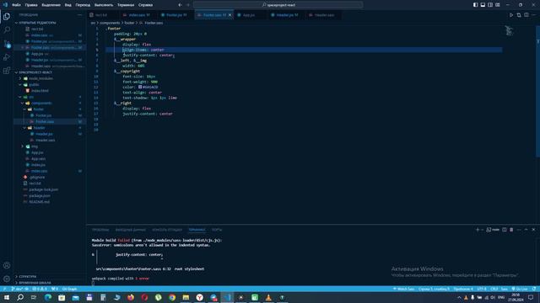
Task: Open package.json in file tree
Action: tap(40, 196)
